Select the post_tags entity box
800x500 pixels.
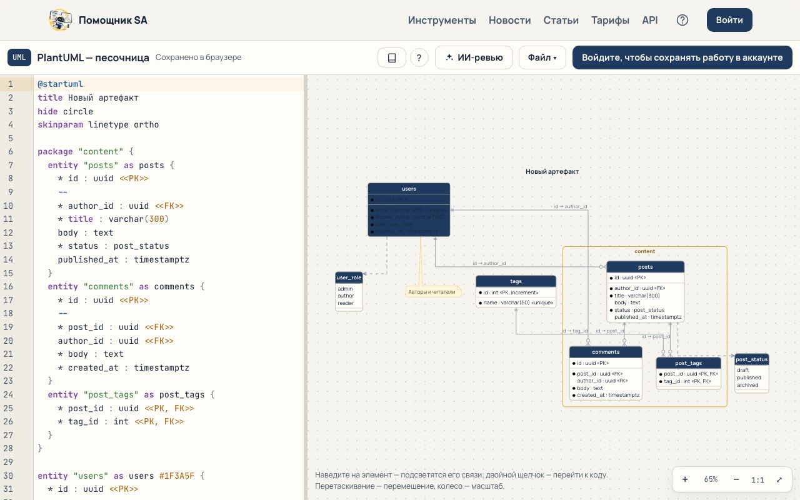pos(688,373)
